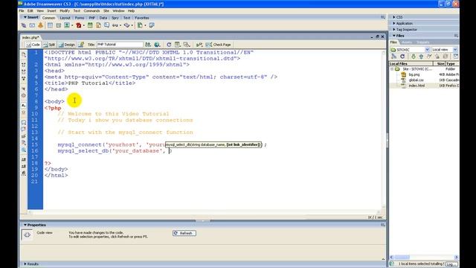Get files with the green down arrow
The image size is (476, 268).
414,57
